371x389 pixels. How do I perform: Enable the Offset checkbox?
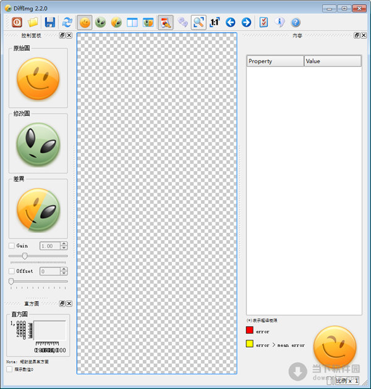[x=12, y=271]
